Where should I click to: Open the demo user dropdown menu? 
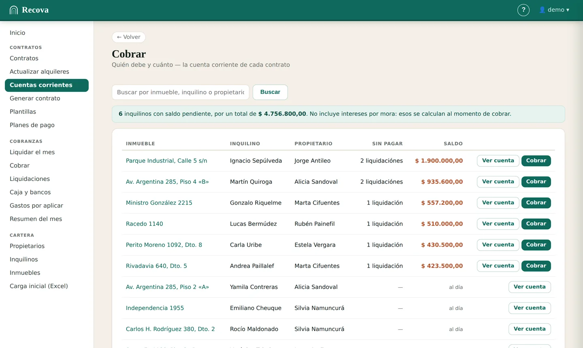pos(554,10)
